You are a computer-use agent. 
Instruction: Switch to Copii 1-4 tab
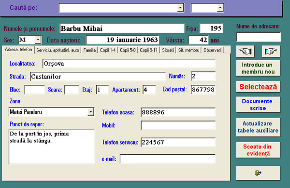(x=108, y=50)
